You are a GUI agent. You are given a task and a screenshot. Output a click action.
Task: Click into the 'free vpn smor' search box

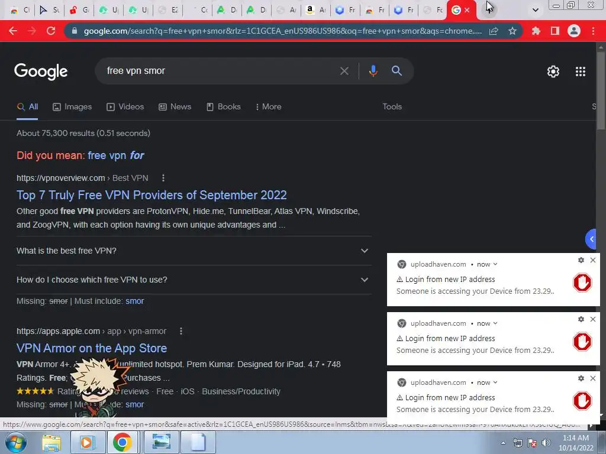click(220, 71)
